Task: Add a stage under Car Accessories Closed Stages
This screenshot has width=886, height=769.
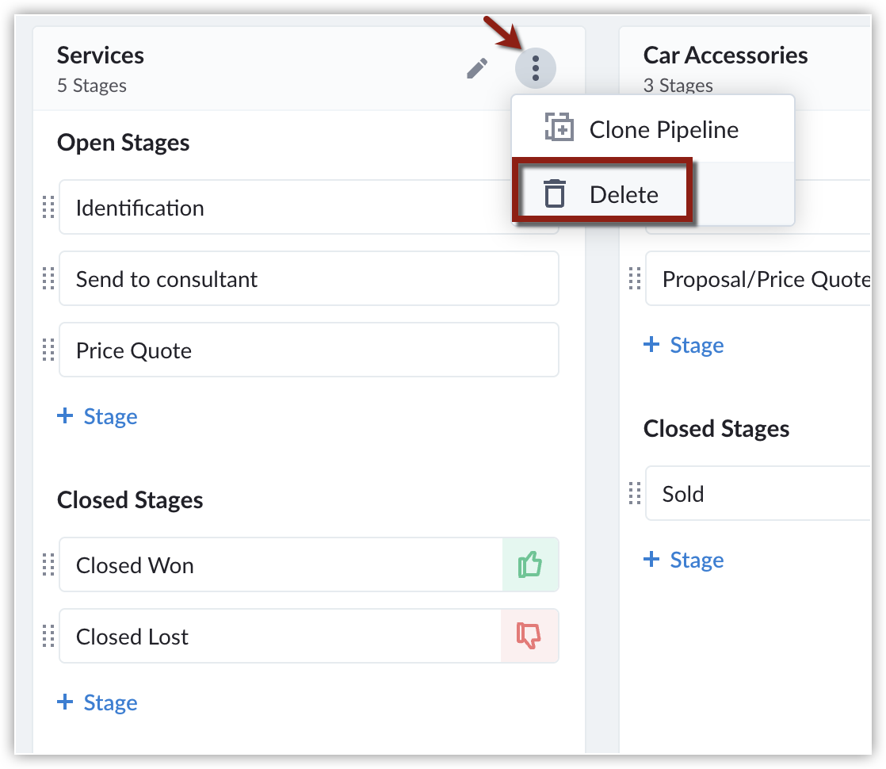Action: tap(685, 560)
